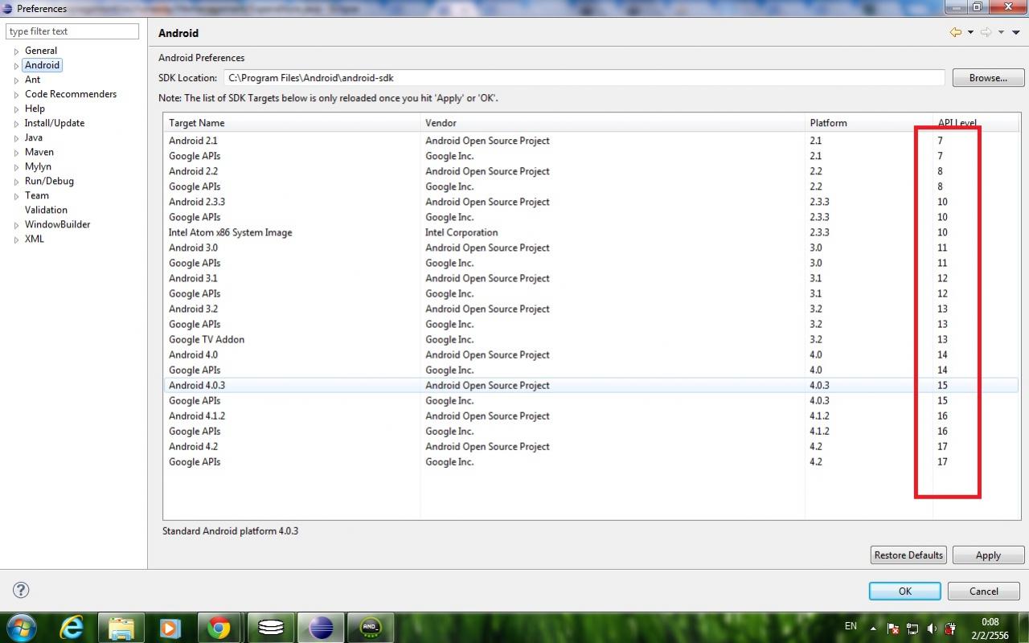The width and height of the screenshot is (1029, 643).
Task: Click the Apply button
Action: point(988,555)
